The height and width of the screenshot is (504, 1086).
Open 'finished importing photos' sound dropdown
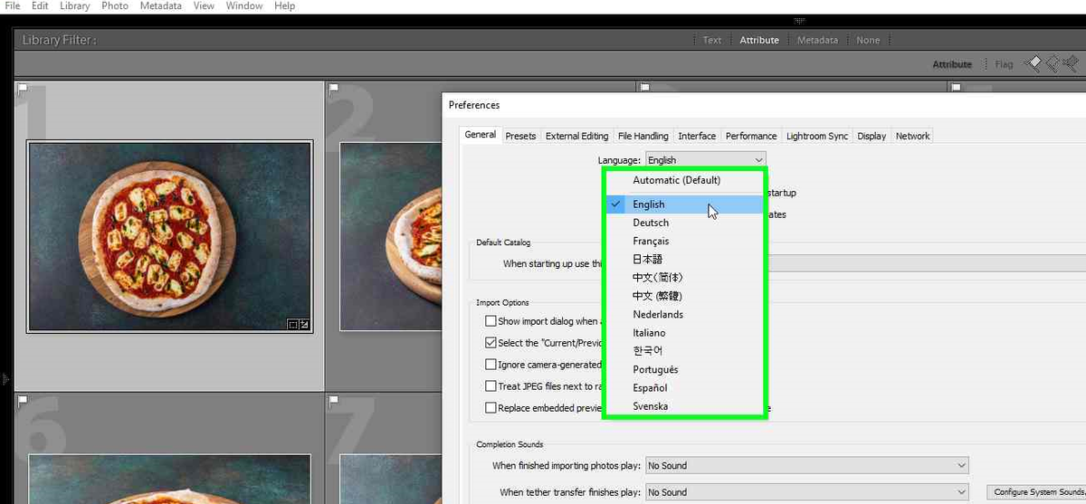(806, 466)
